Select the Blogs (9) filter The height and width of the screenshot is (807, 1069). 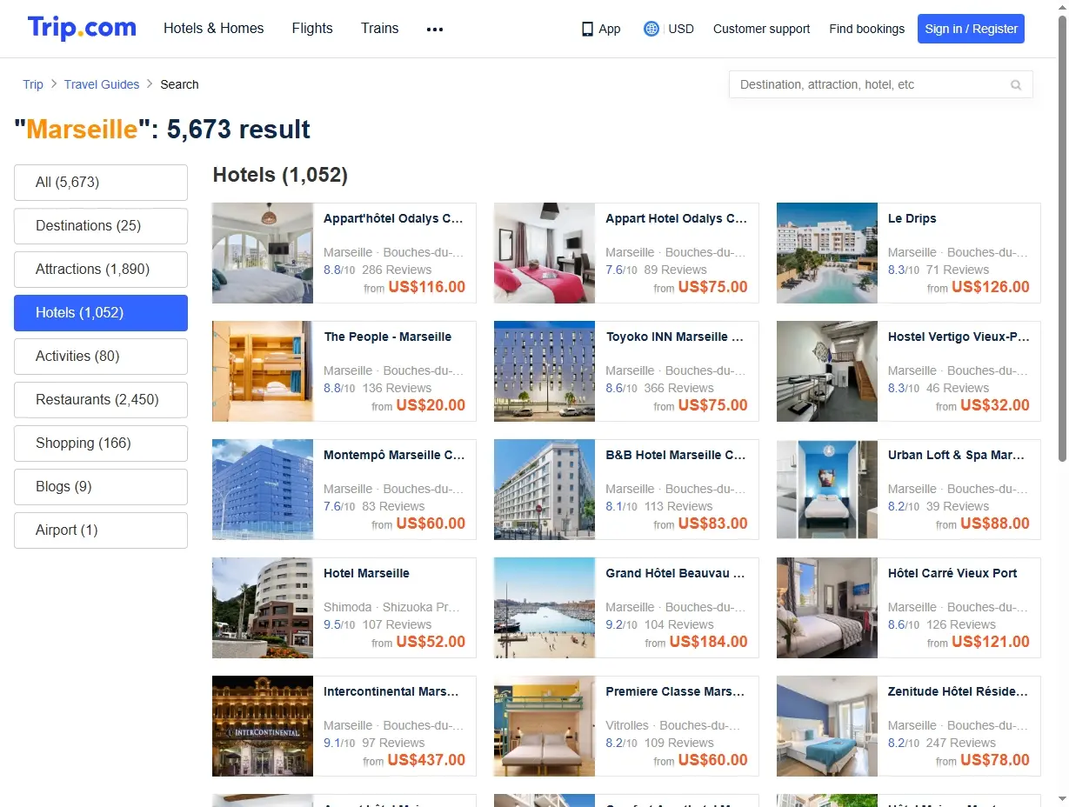point(101,487)
